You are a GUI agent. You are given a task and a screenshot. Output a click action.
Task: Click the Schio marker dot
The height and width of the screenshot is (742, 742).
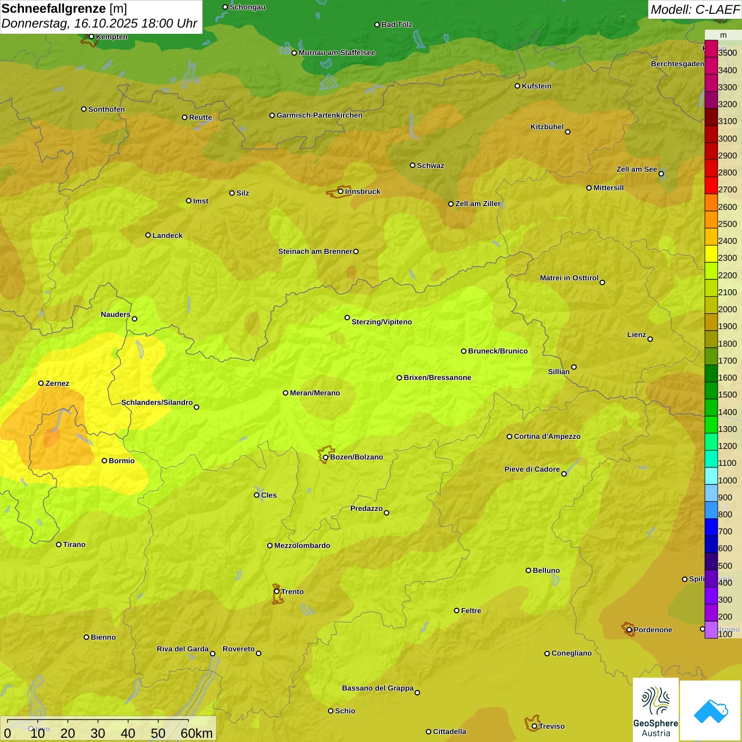pyautogui.click(x=331, y=711)
